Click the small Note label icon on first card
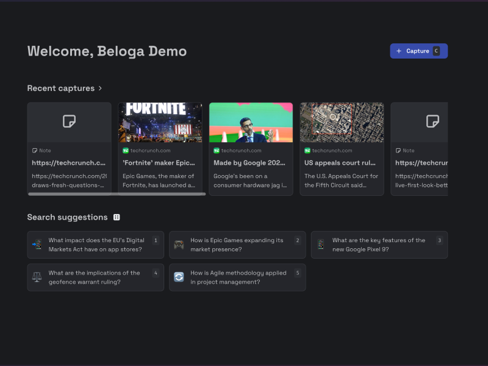The image size is (488, 366). click(x=35, y=151)
